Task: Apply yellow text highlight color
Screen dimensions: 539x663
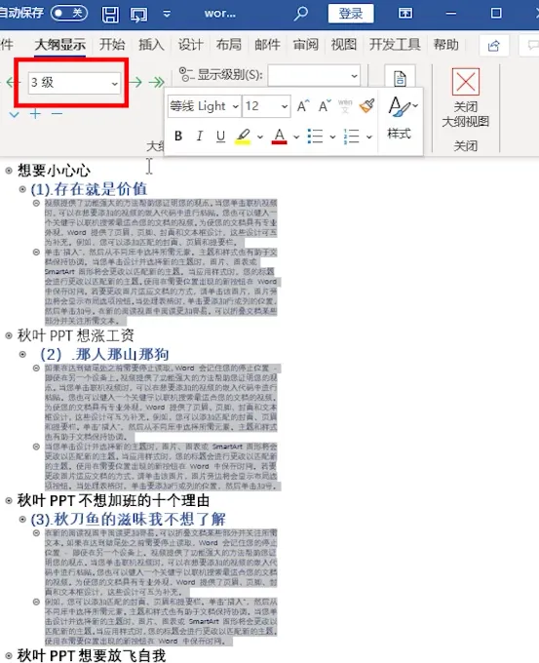Action: pos(243,136)
